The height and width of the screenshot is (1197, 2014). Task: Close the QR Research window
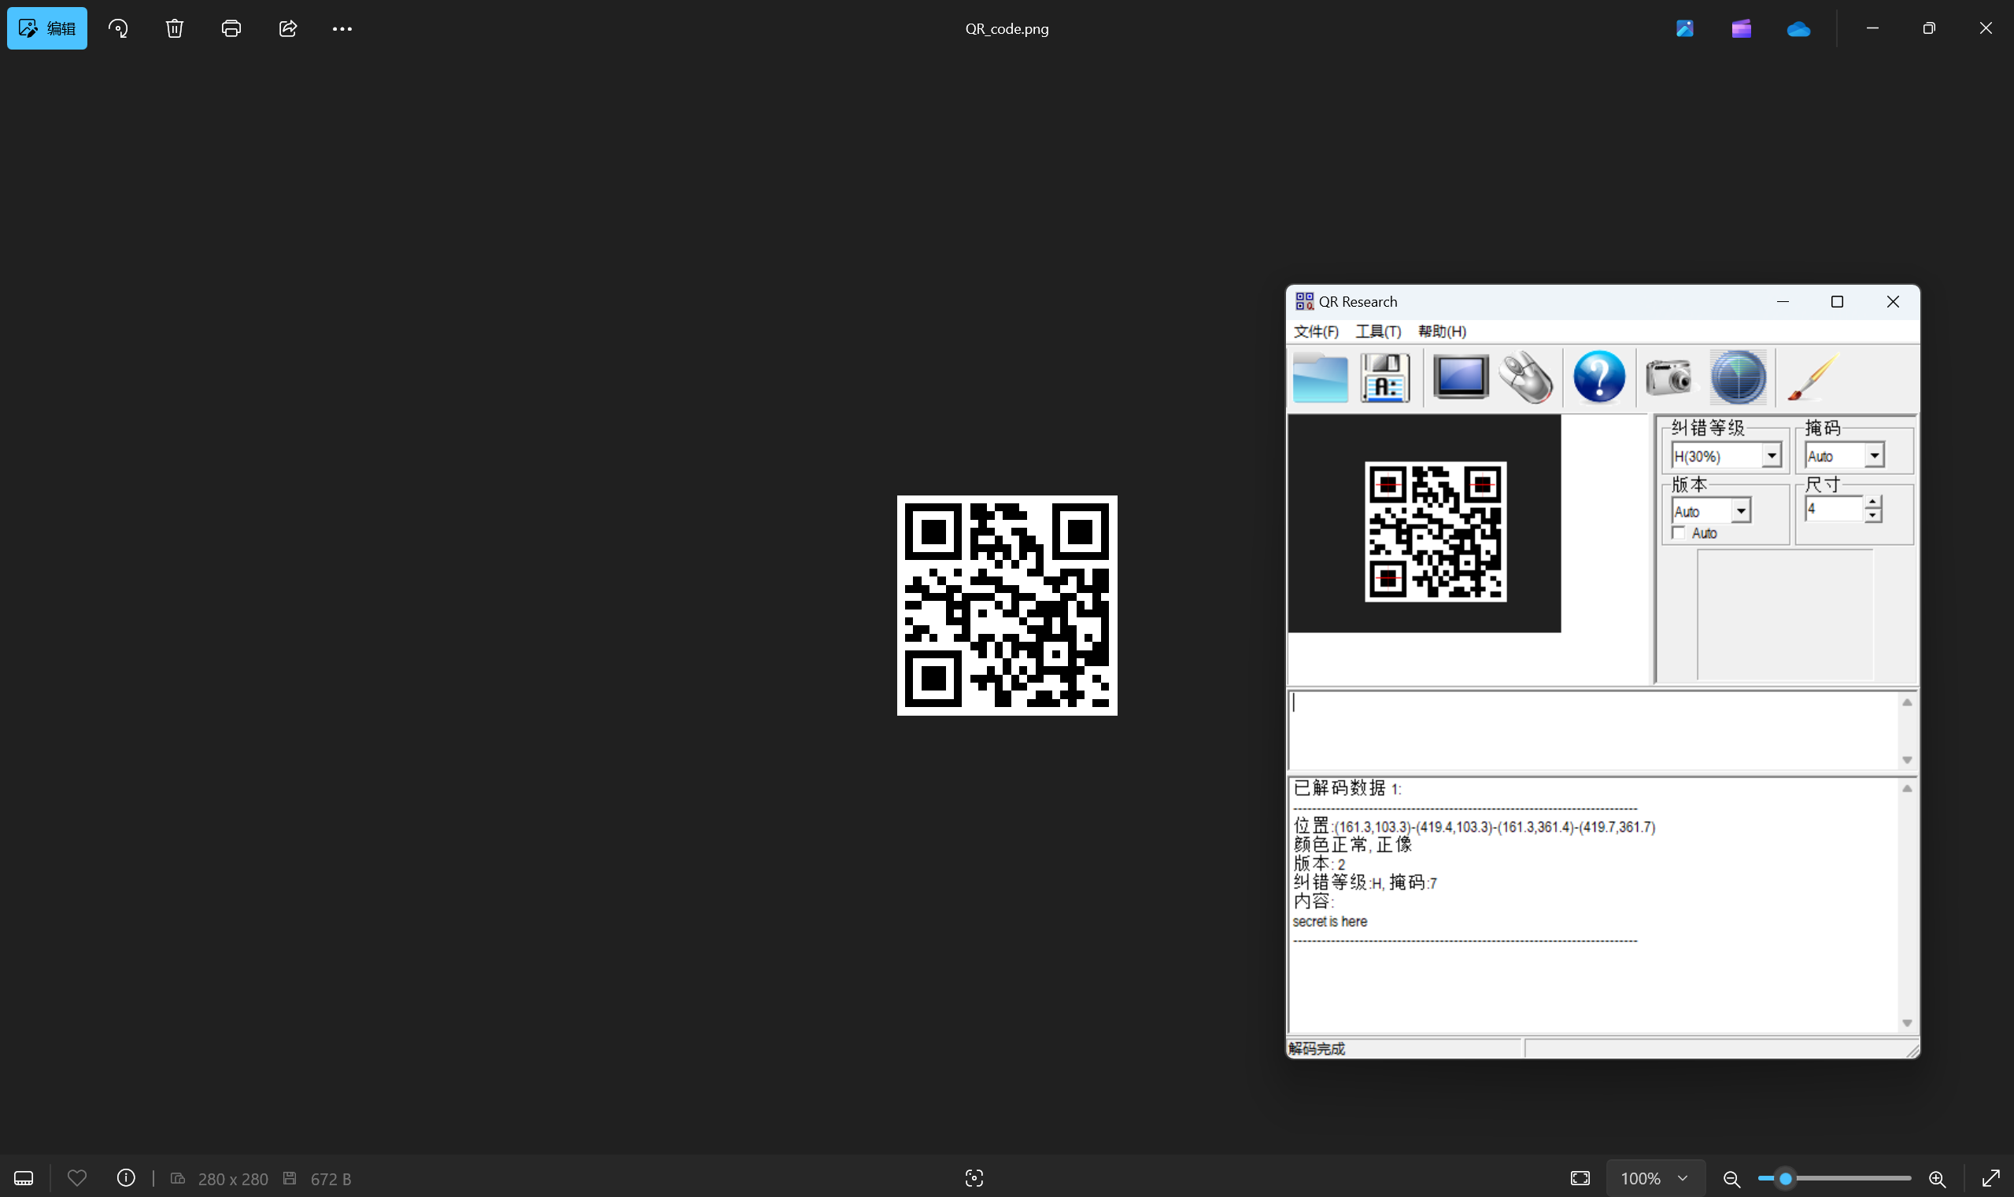(x=1892, y=302)
